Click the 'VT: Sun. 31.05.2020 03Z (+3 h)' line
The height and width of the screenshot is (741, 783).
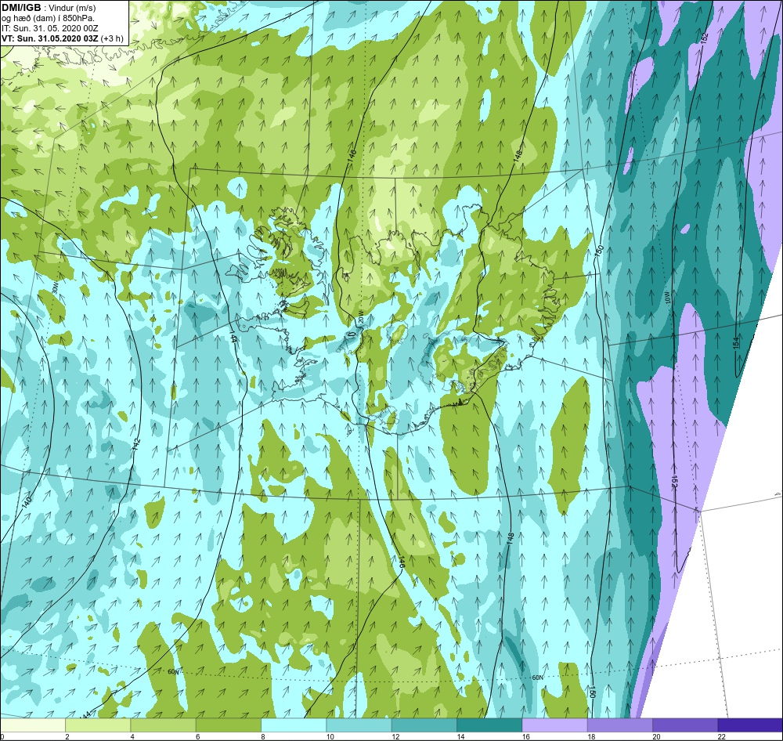coord(63,38)
